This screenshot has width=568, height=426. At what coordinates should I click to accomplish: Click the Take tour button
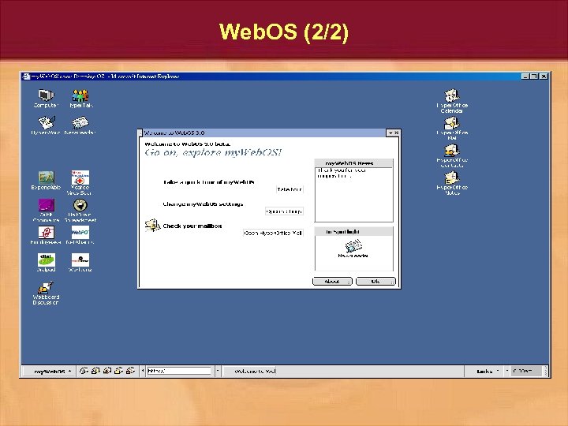(290, 189)
